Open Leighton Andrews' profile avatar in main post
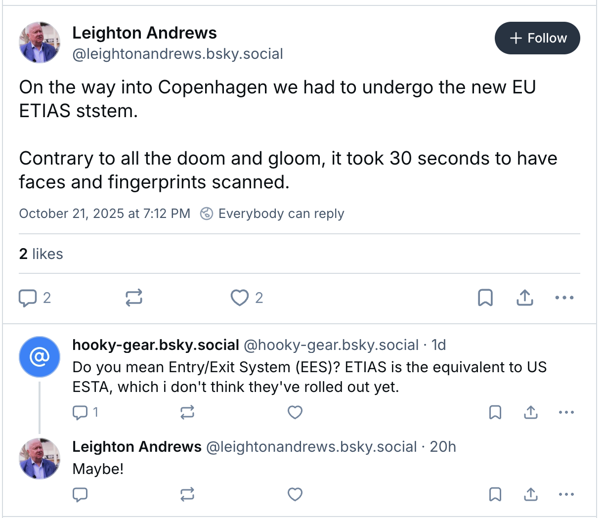Screen dimensions: 604x518 40,43
